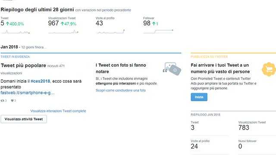Click the green follower increase arrow
Screen dimensions: 276x155
154,24
